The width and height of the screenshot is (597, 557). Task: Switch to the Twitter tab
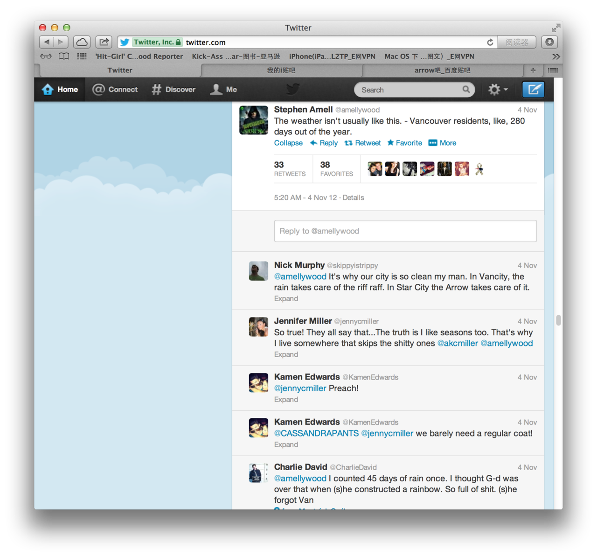pos(120,70)
